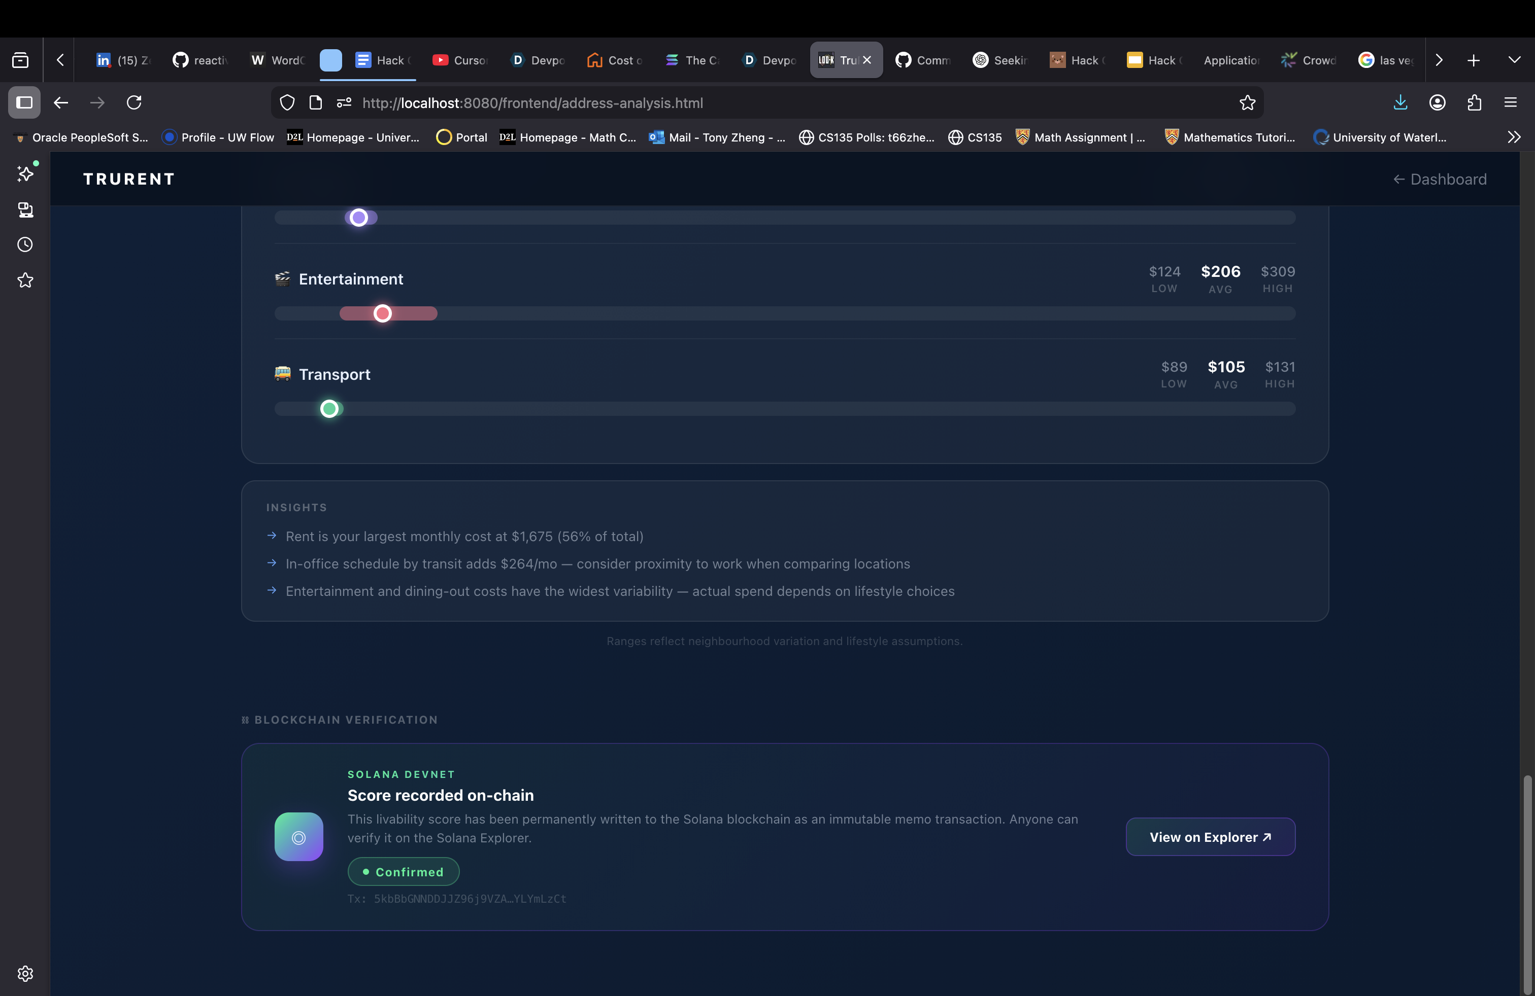
Task: Open the downloads arrow icon
Action: tap(1400, 102)
